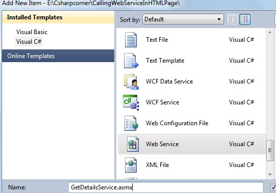This screenshot has height=193, width=276.
Task: Click the Web Service item label
Action: [x=162, y=144]
